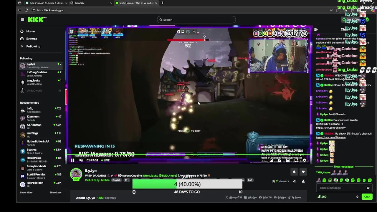Open BLASTPremier recommended channel

click(x=41, y=176)
